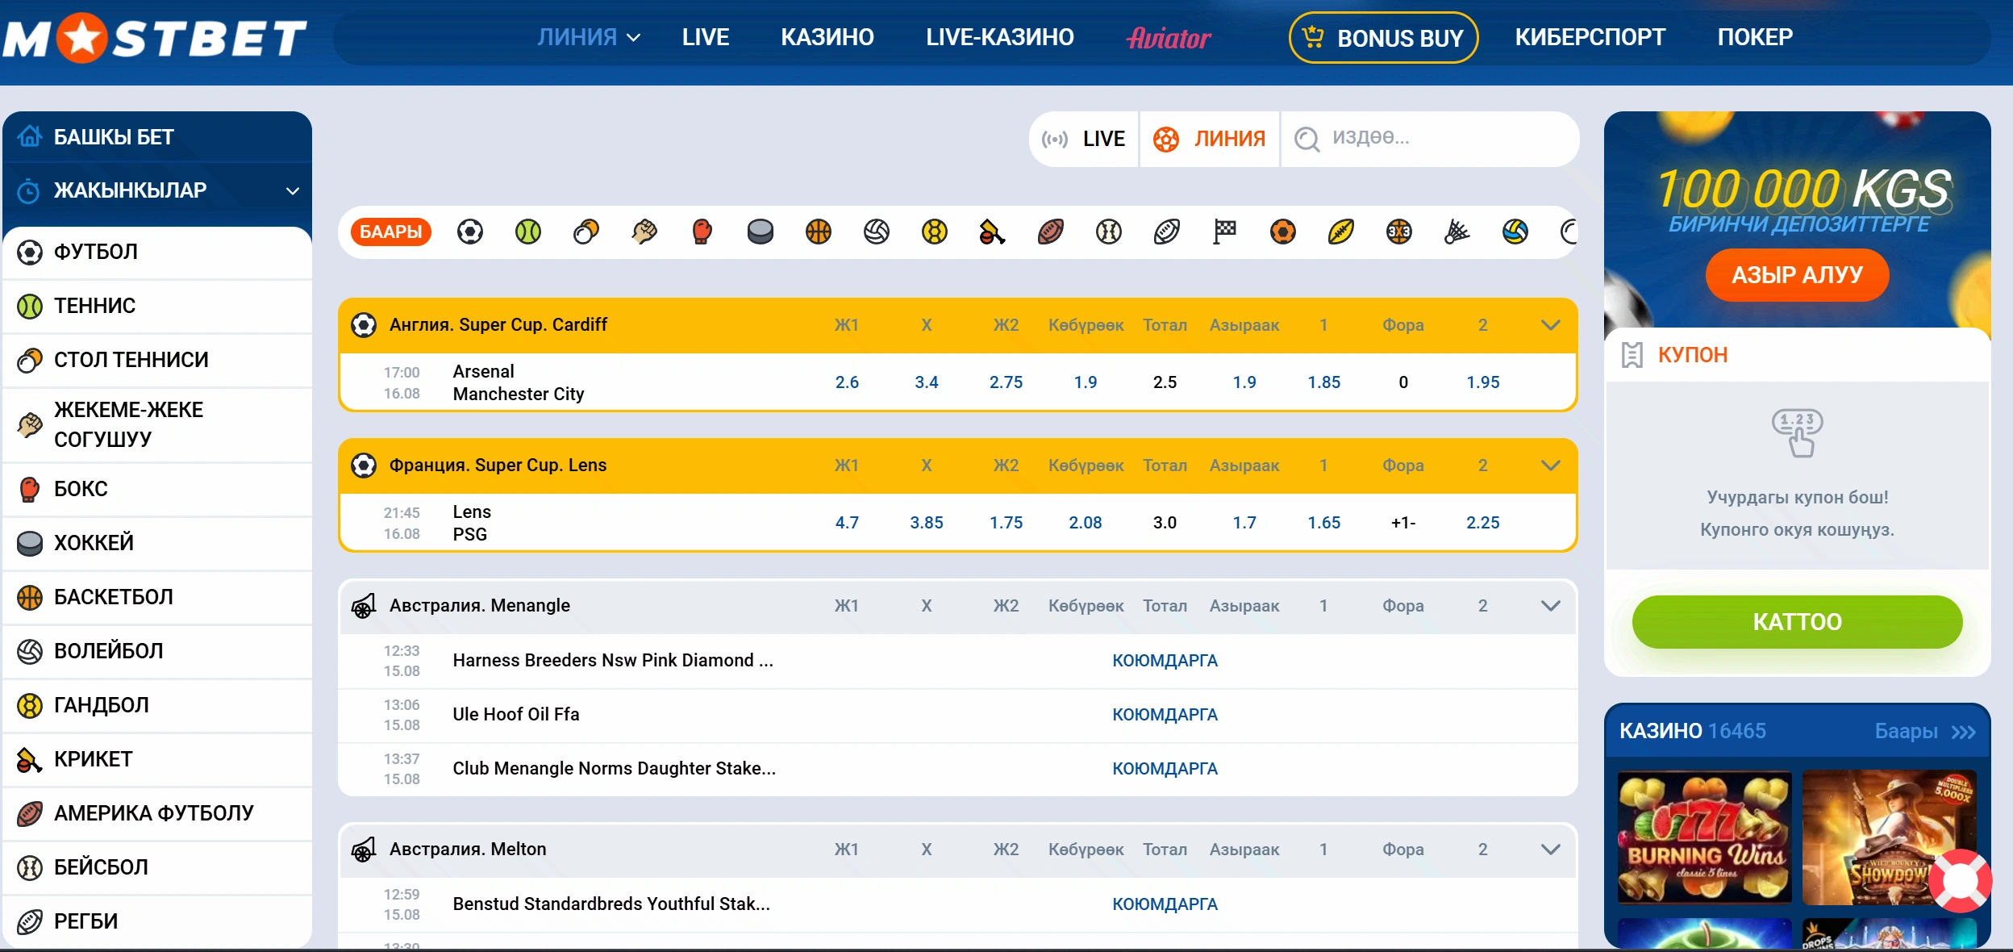
Task: Switch to the LIVE mode toggle
Action: (1084, 139)
